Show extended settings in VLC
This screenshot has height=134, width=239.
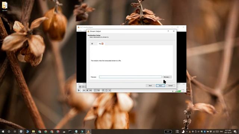pyautogui.click(x=99, y=90)
